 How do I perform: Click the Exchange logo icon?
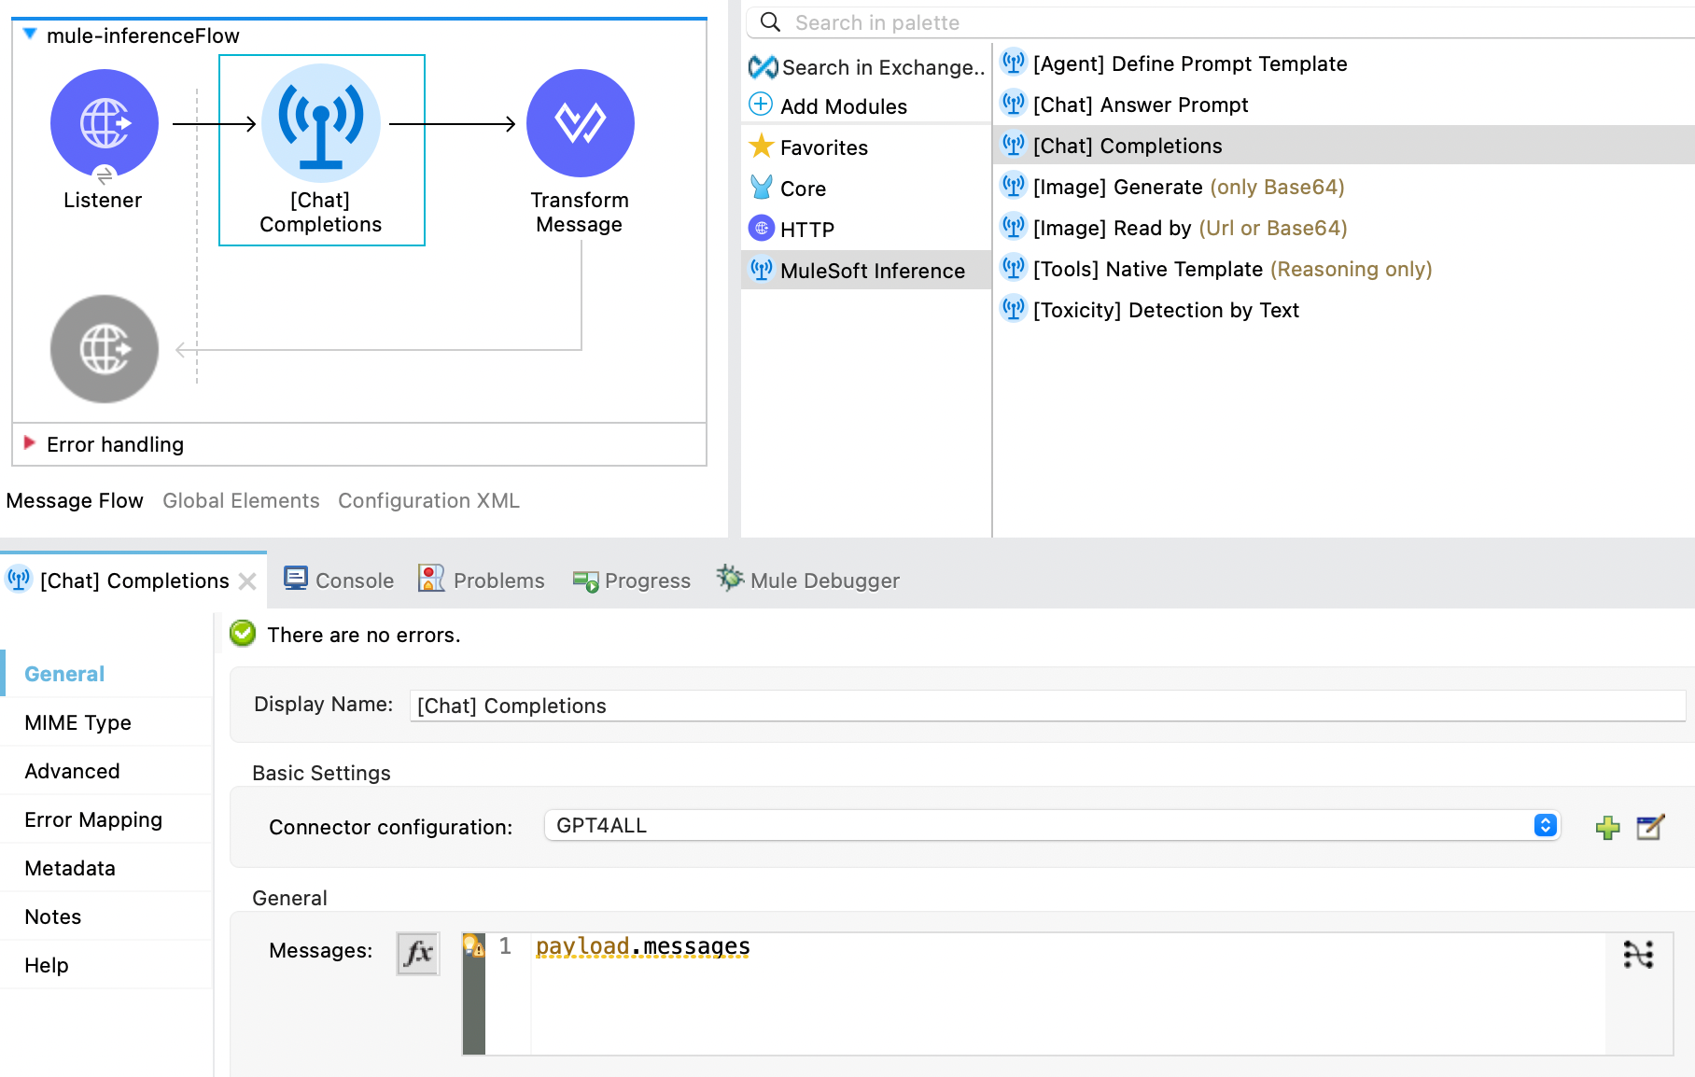tap(763, 66)
